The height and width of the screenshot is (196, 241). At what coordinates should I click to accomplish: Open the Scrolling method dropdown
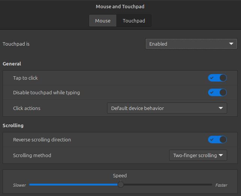[x=198, y=155]
